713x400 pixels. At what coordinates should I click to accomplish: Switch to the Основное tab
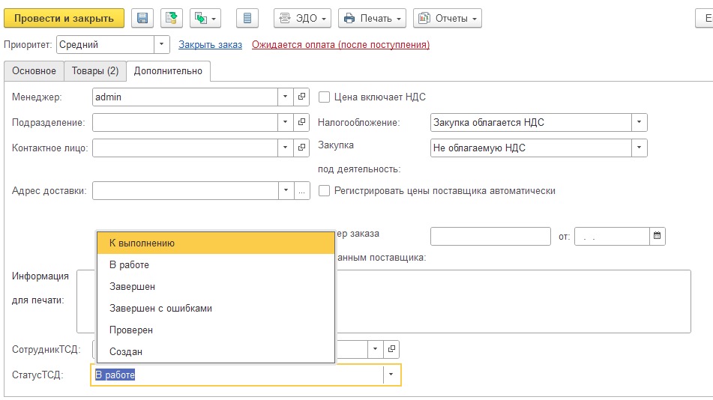click(x=34, y=71)
